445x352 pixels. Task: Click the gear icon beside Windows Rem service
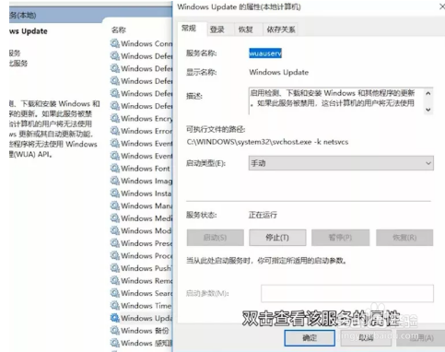(115, 280)
